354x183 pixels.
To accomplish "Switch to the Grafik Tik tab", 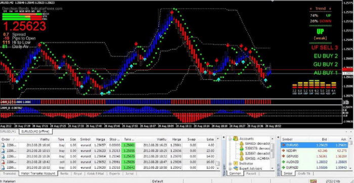I will [x=303, y=173].
